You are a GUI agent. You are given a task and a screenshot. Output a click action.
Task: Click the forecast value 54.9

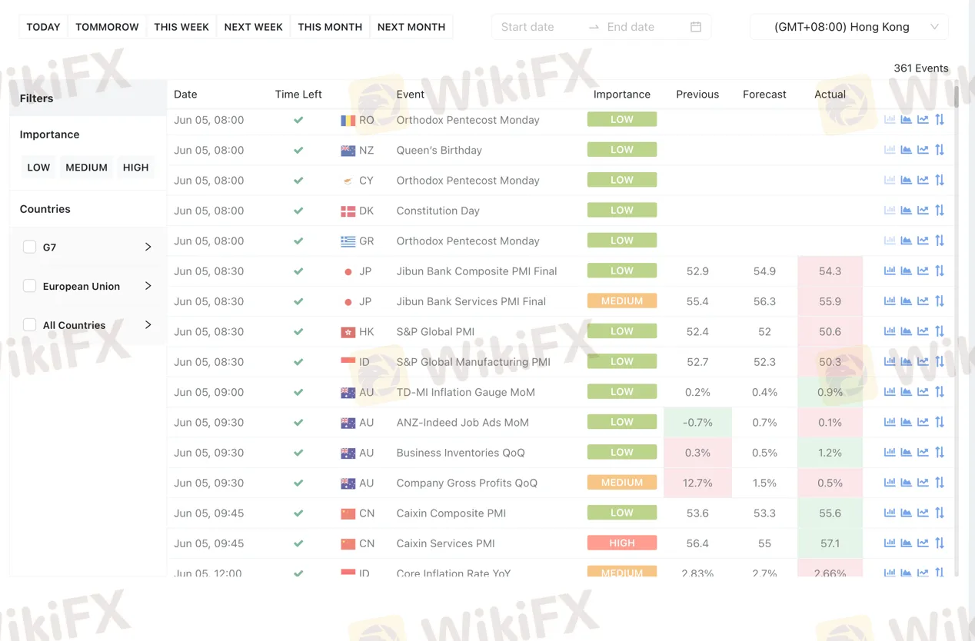(x=764, y=271)
